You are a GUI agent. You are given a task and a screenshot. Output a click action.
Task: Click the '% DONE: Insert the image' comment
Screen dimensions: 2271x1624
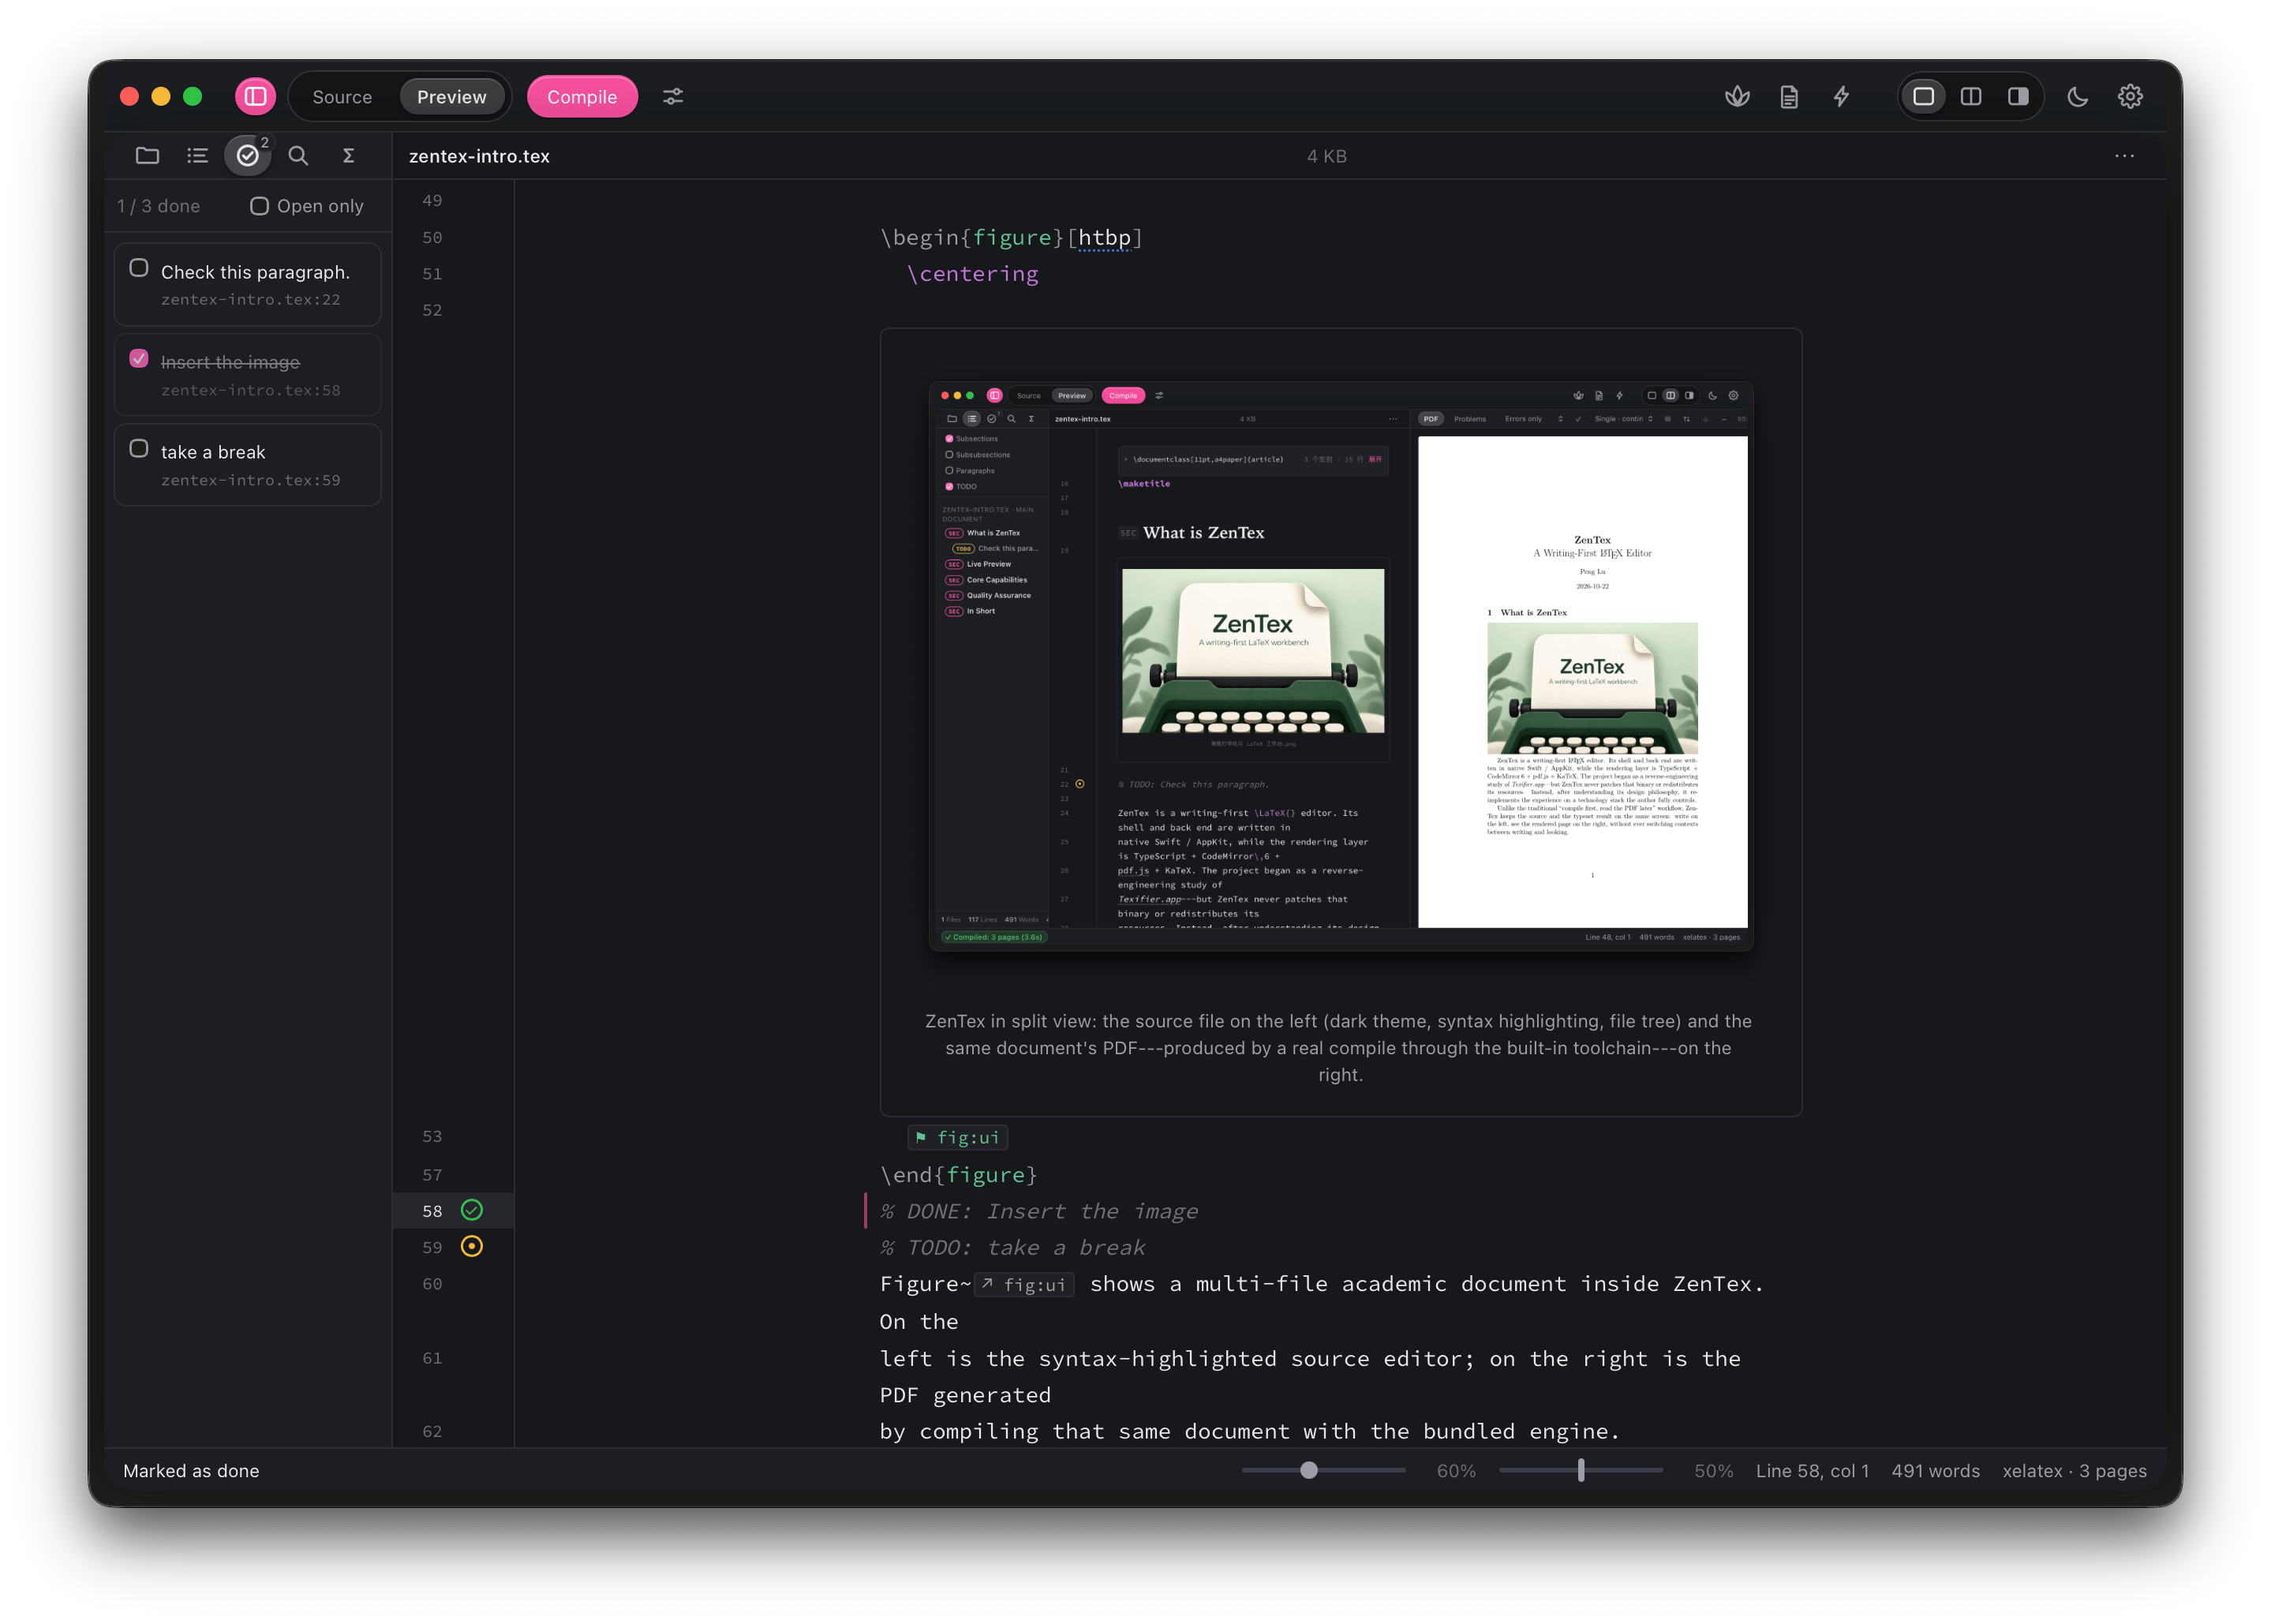[1038, 1211]
